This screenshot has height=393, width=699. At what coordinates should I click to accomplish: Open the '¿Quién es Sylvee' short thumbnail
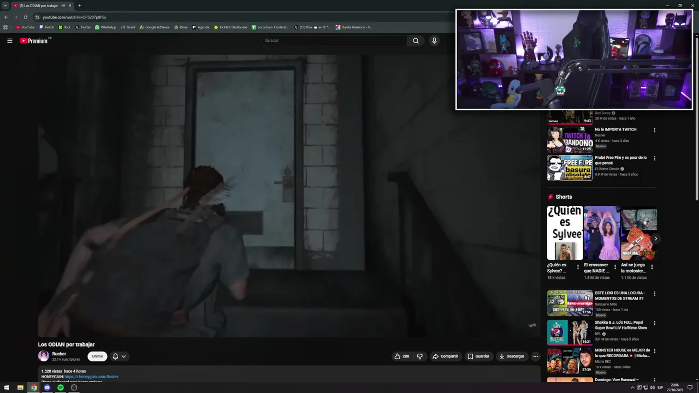click(565, 233)
